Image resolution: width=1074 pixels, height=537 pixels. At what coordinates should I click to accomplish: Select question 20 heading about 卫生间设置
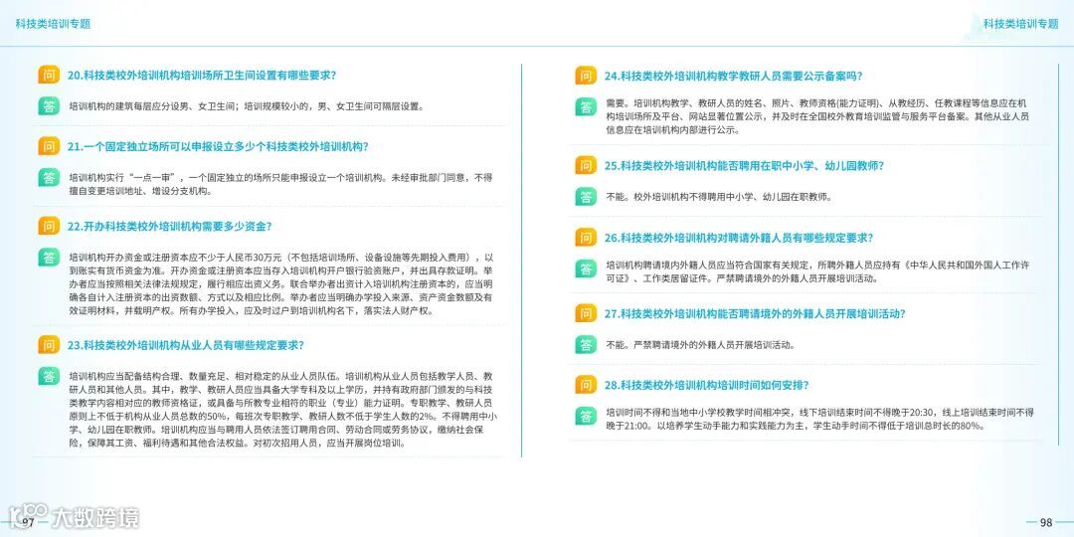click(x=202, y=76)
